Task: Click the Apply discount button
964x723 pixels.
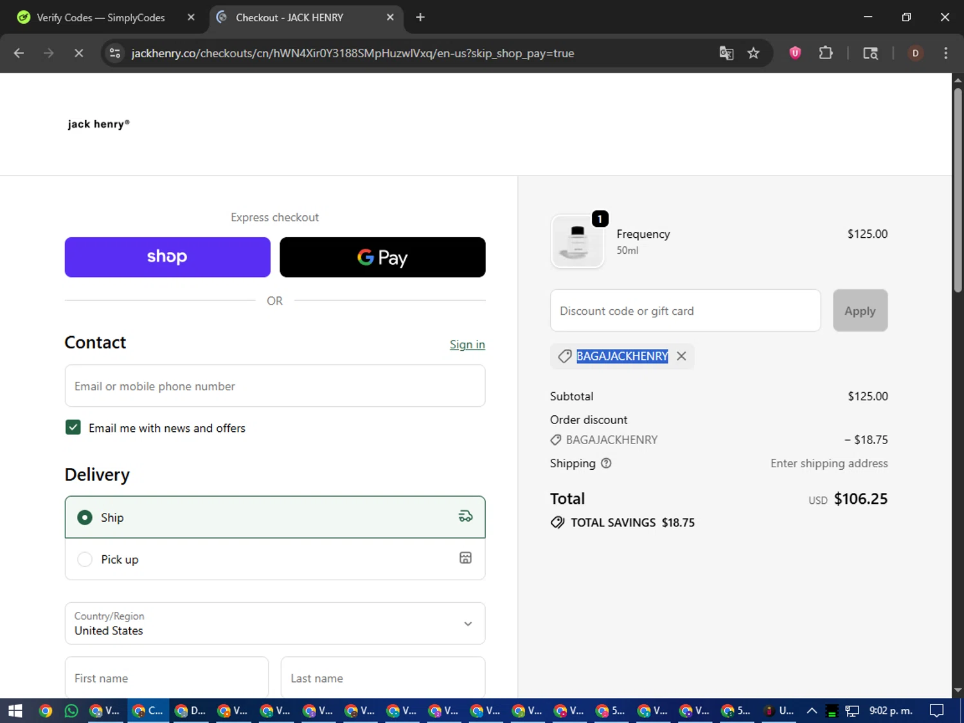Action: click(x=860, y=310)
